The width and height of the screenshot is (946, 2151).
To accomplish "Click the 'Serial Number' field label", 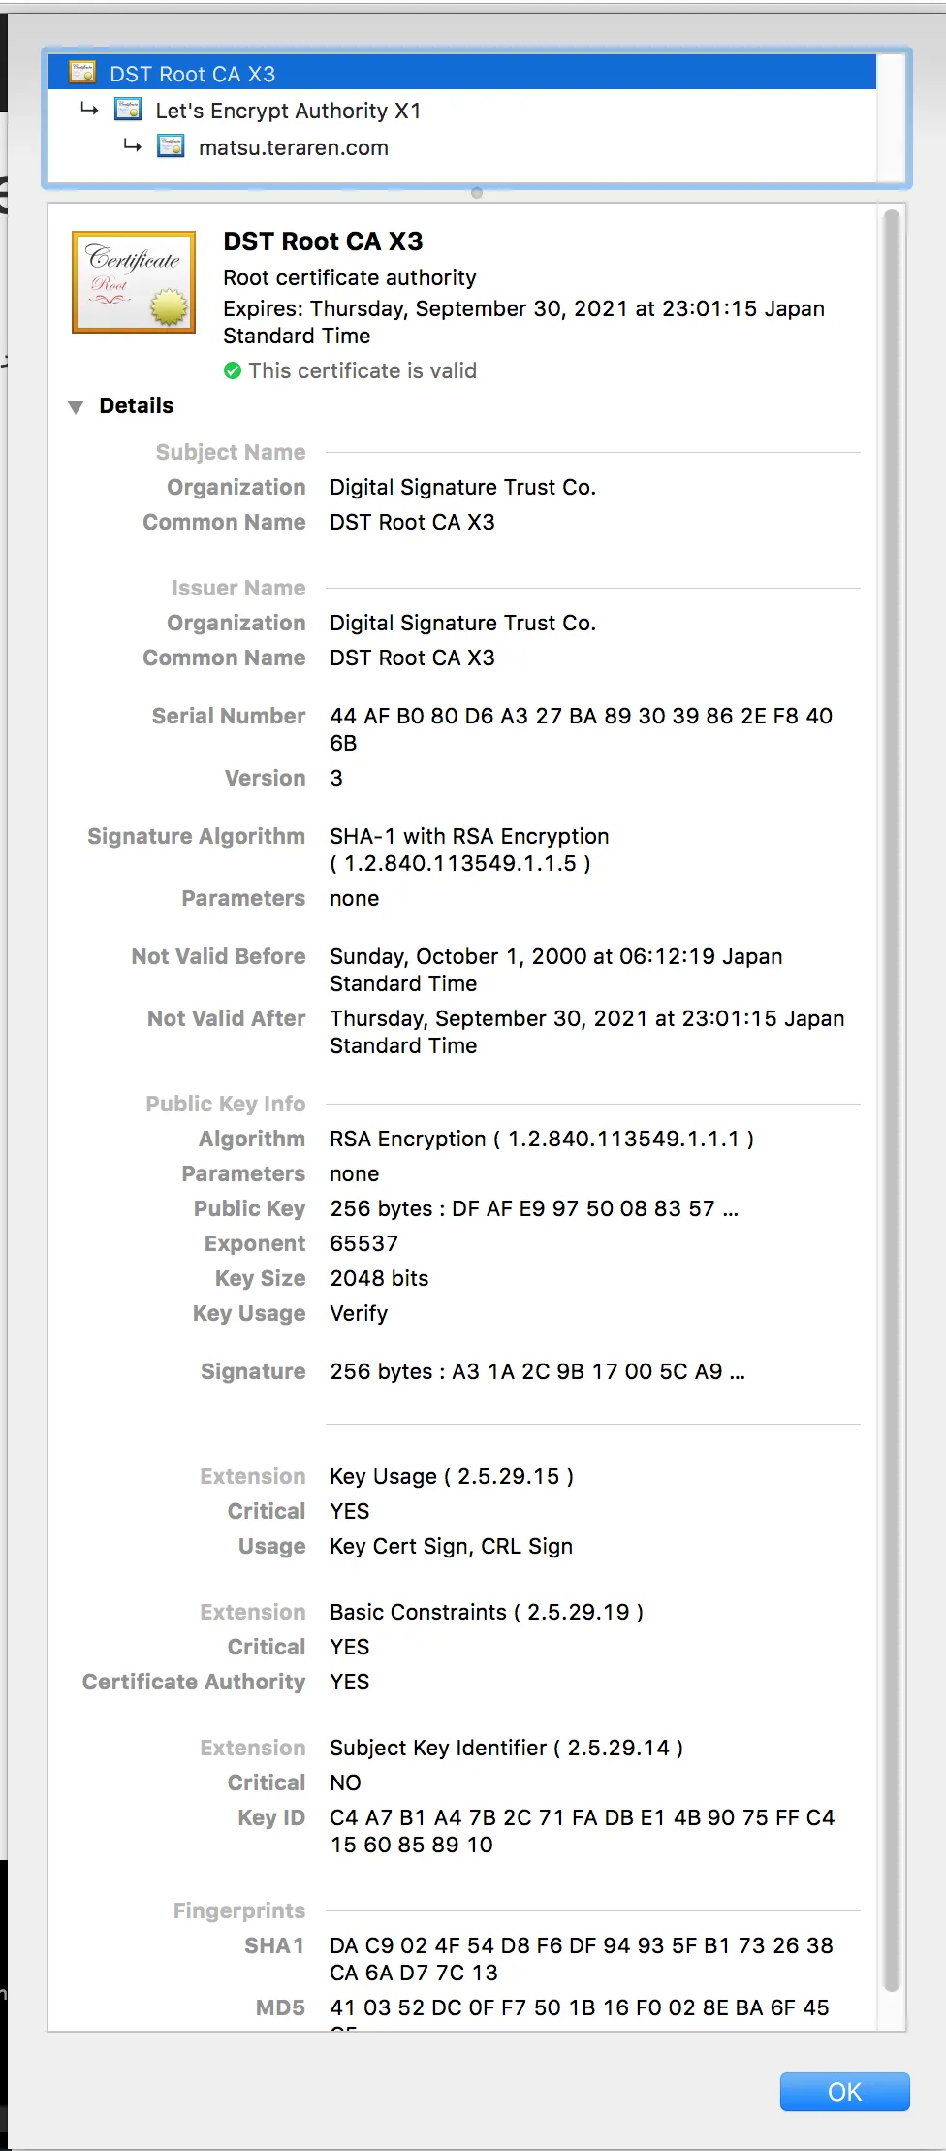I will pyautogui.click(x=229, y=716).
